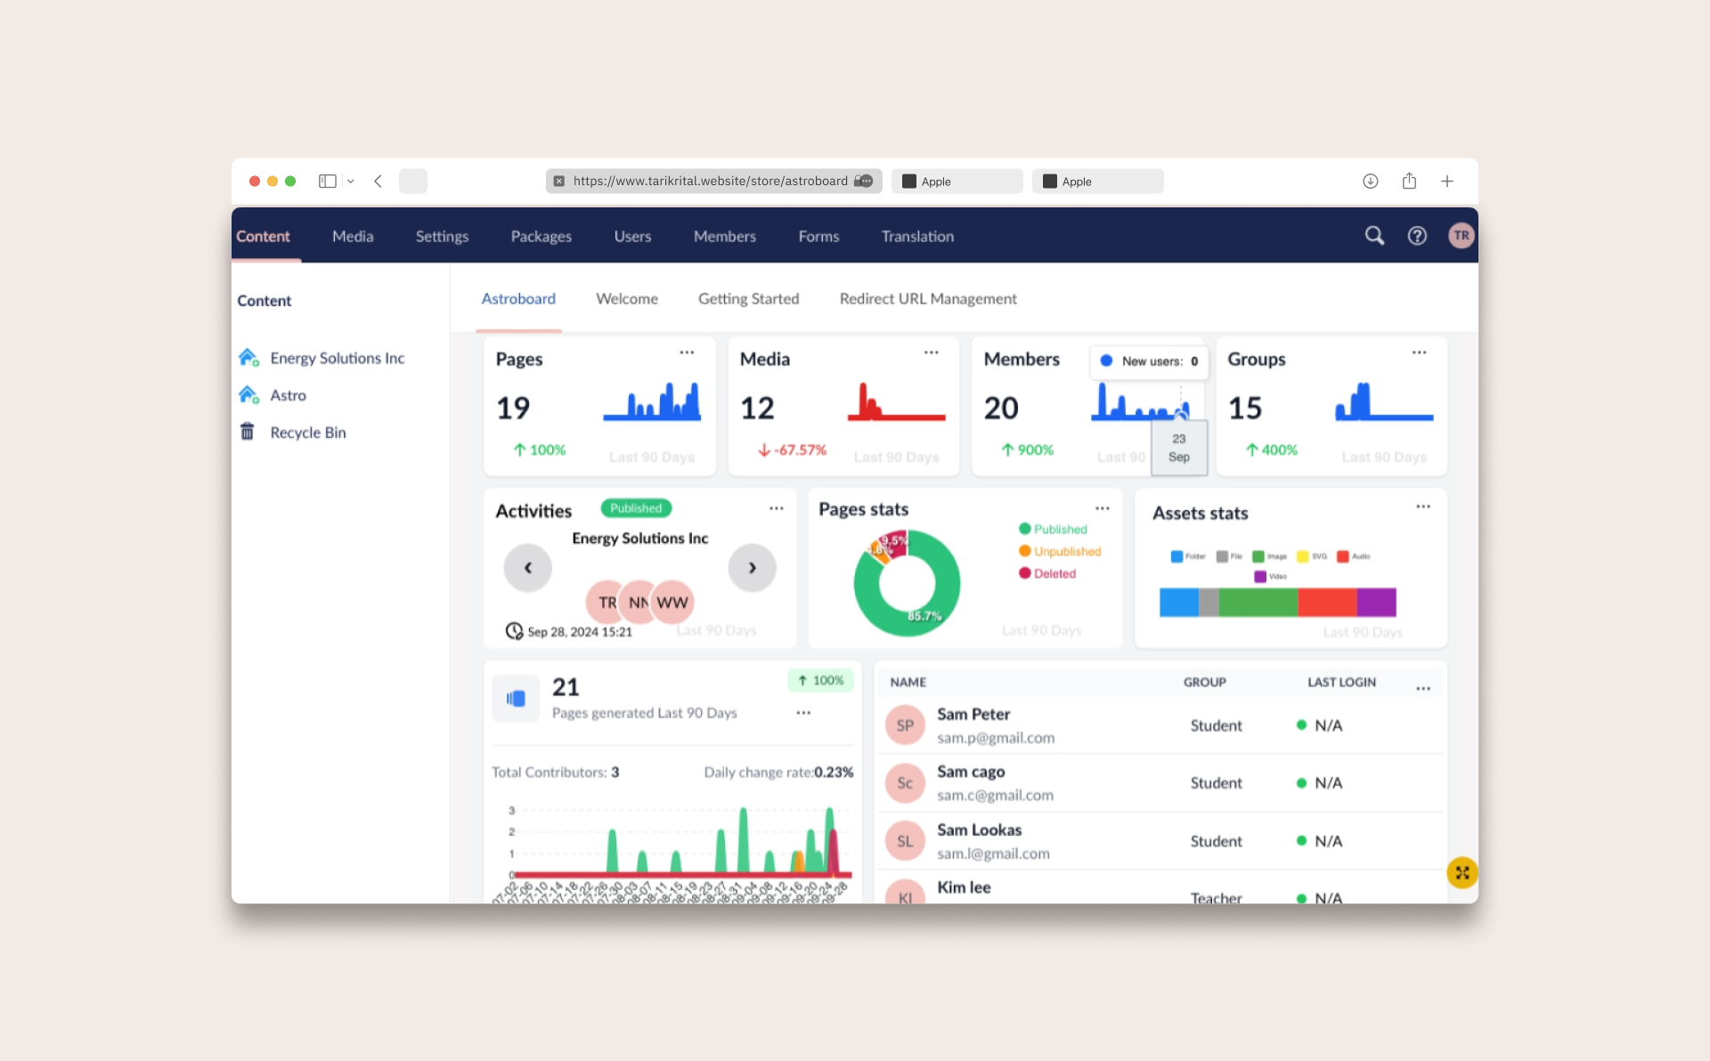Click the search magnifier icon
This screenshot has height=1061, width=1710.
coord(1374,236)
